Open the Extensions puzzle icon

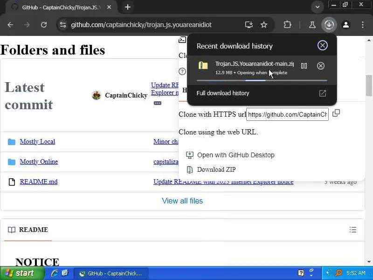[287, 25]
